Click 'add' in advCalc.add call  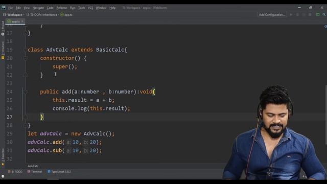(x=57, y=142)
